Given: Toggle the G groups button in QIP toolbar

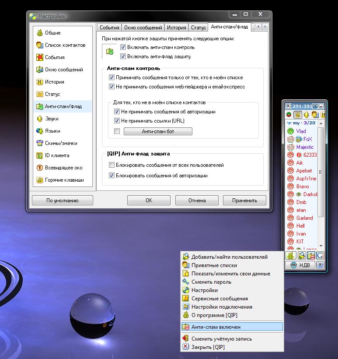Looking at the screenshot, I should tap(297, 114).
